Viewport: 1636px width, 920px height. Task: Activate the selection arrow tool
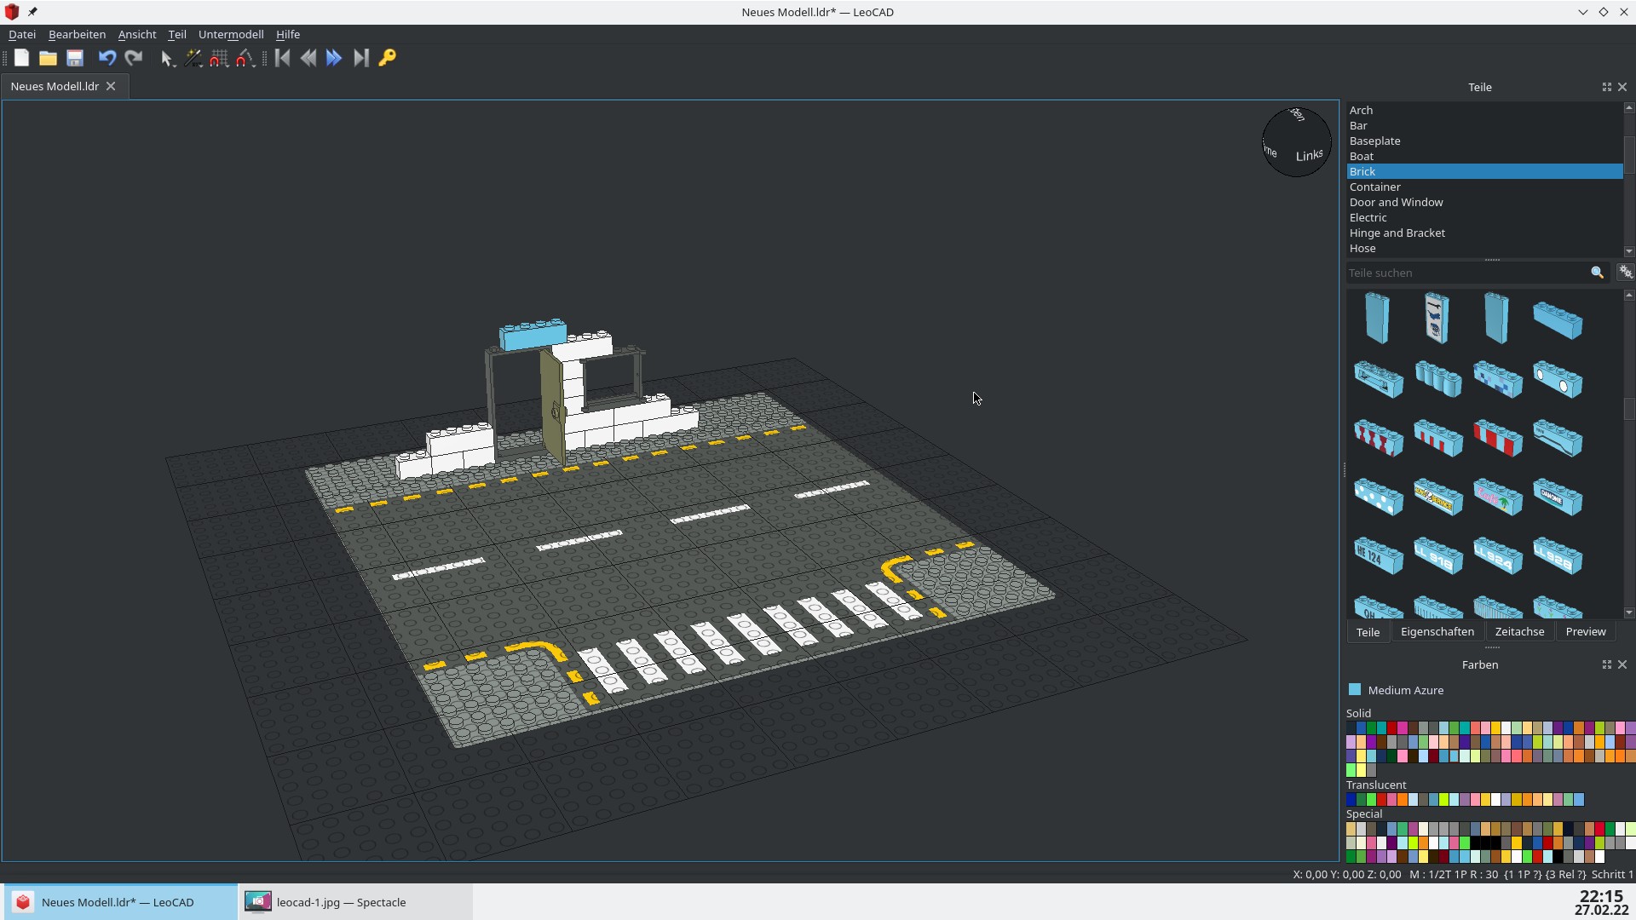[167, 58]
